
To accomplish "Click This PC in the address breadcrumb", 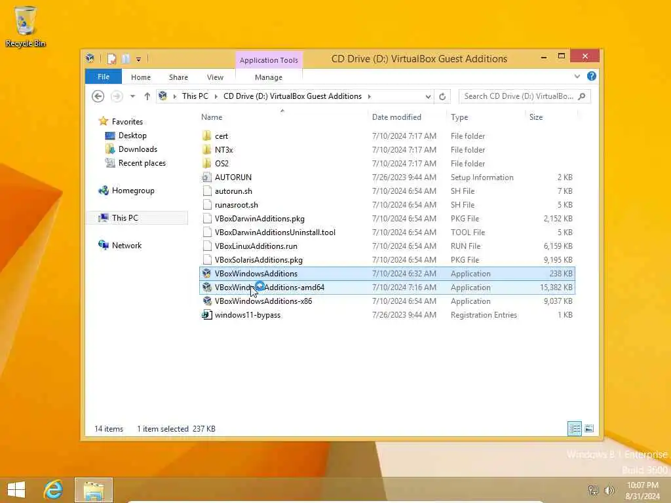I will [195, 96].
